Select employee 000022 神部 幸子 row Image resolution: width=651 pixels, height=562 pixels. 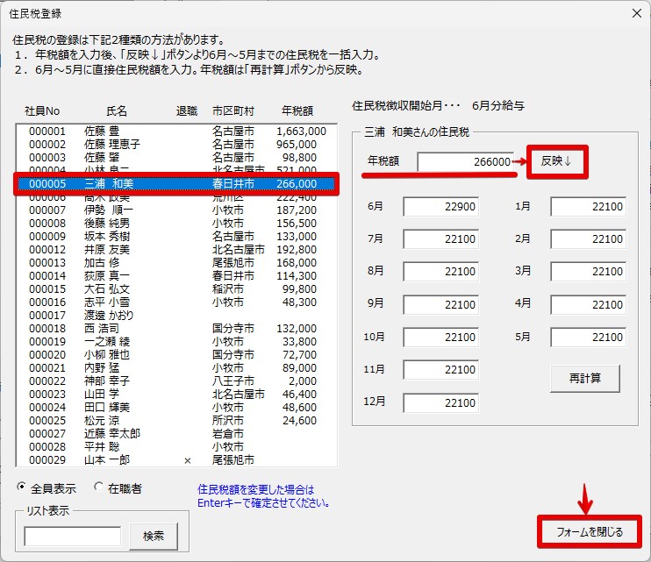coord(176,381)
